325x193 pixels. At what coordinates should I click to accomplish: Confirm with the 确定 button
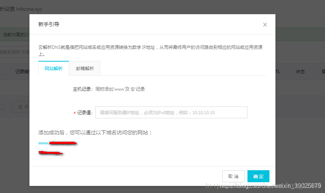(x=258, y=176)
